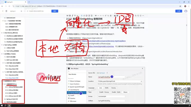The image size is (191, 107).
Task: Open outline item 8.2 Spring AI RAG
Action: 11,99
